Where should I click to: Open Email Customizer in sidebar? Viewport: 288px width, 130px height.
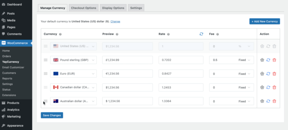pyautogui.click(x=13, y=67)
